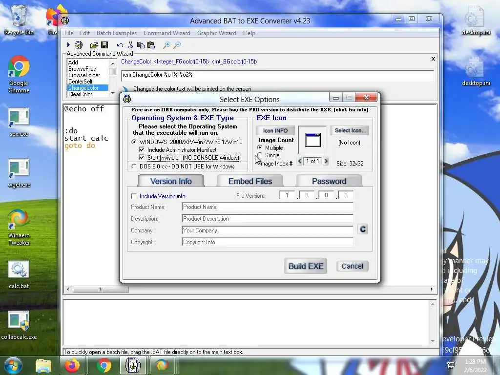The width and height of the screenshot is (500, 375).
Task: Click the editor horizontal scroll left arrow
Action: click(x=67, y=289)
